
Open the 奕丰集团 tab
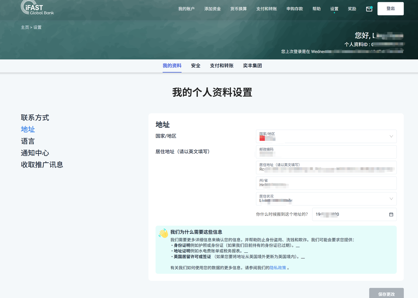pos(252,65)
